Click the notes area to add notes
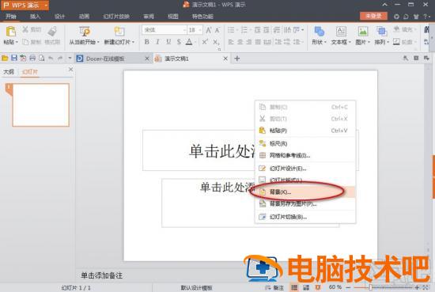Viewport: 435px width, 292px height. pos(102,275)
